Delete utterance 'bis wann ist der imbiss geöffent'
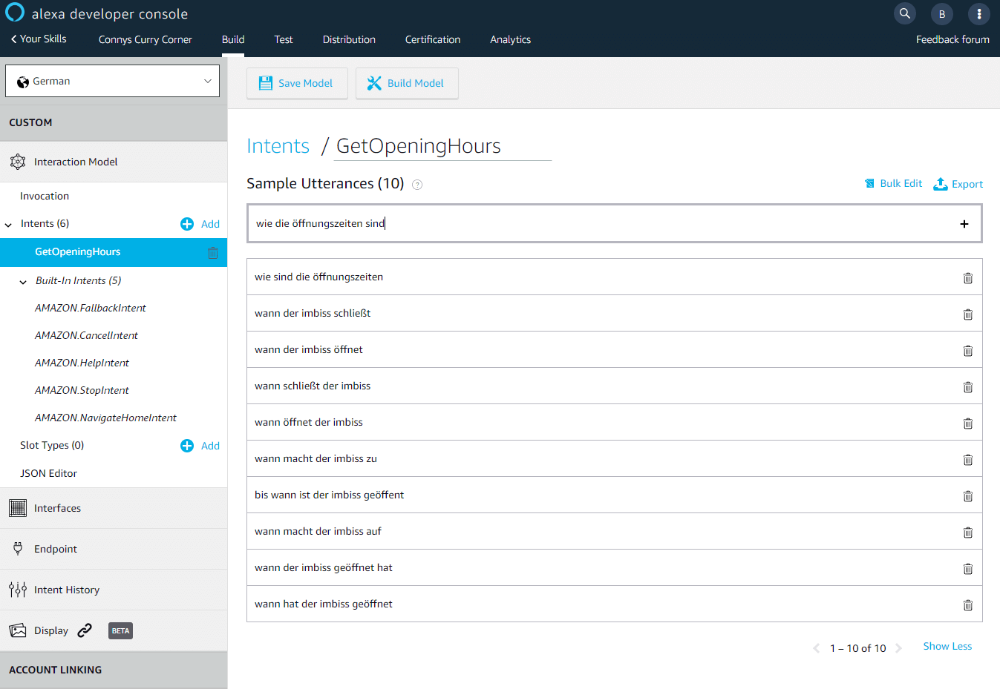1000x689 pixels. (968, 496)
